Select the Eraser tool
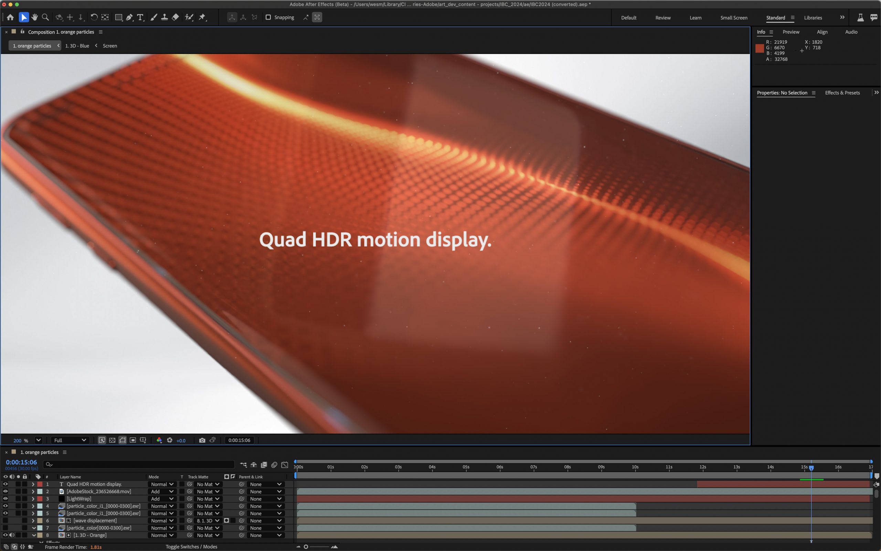 pos(176,17)
